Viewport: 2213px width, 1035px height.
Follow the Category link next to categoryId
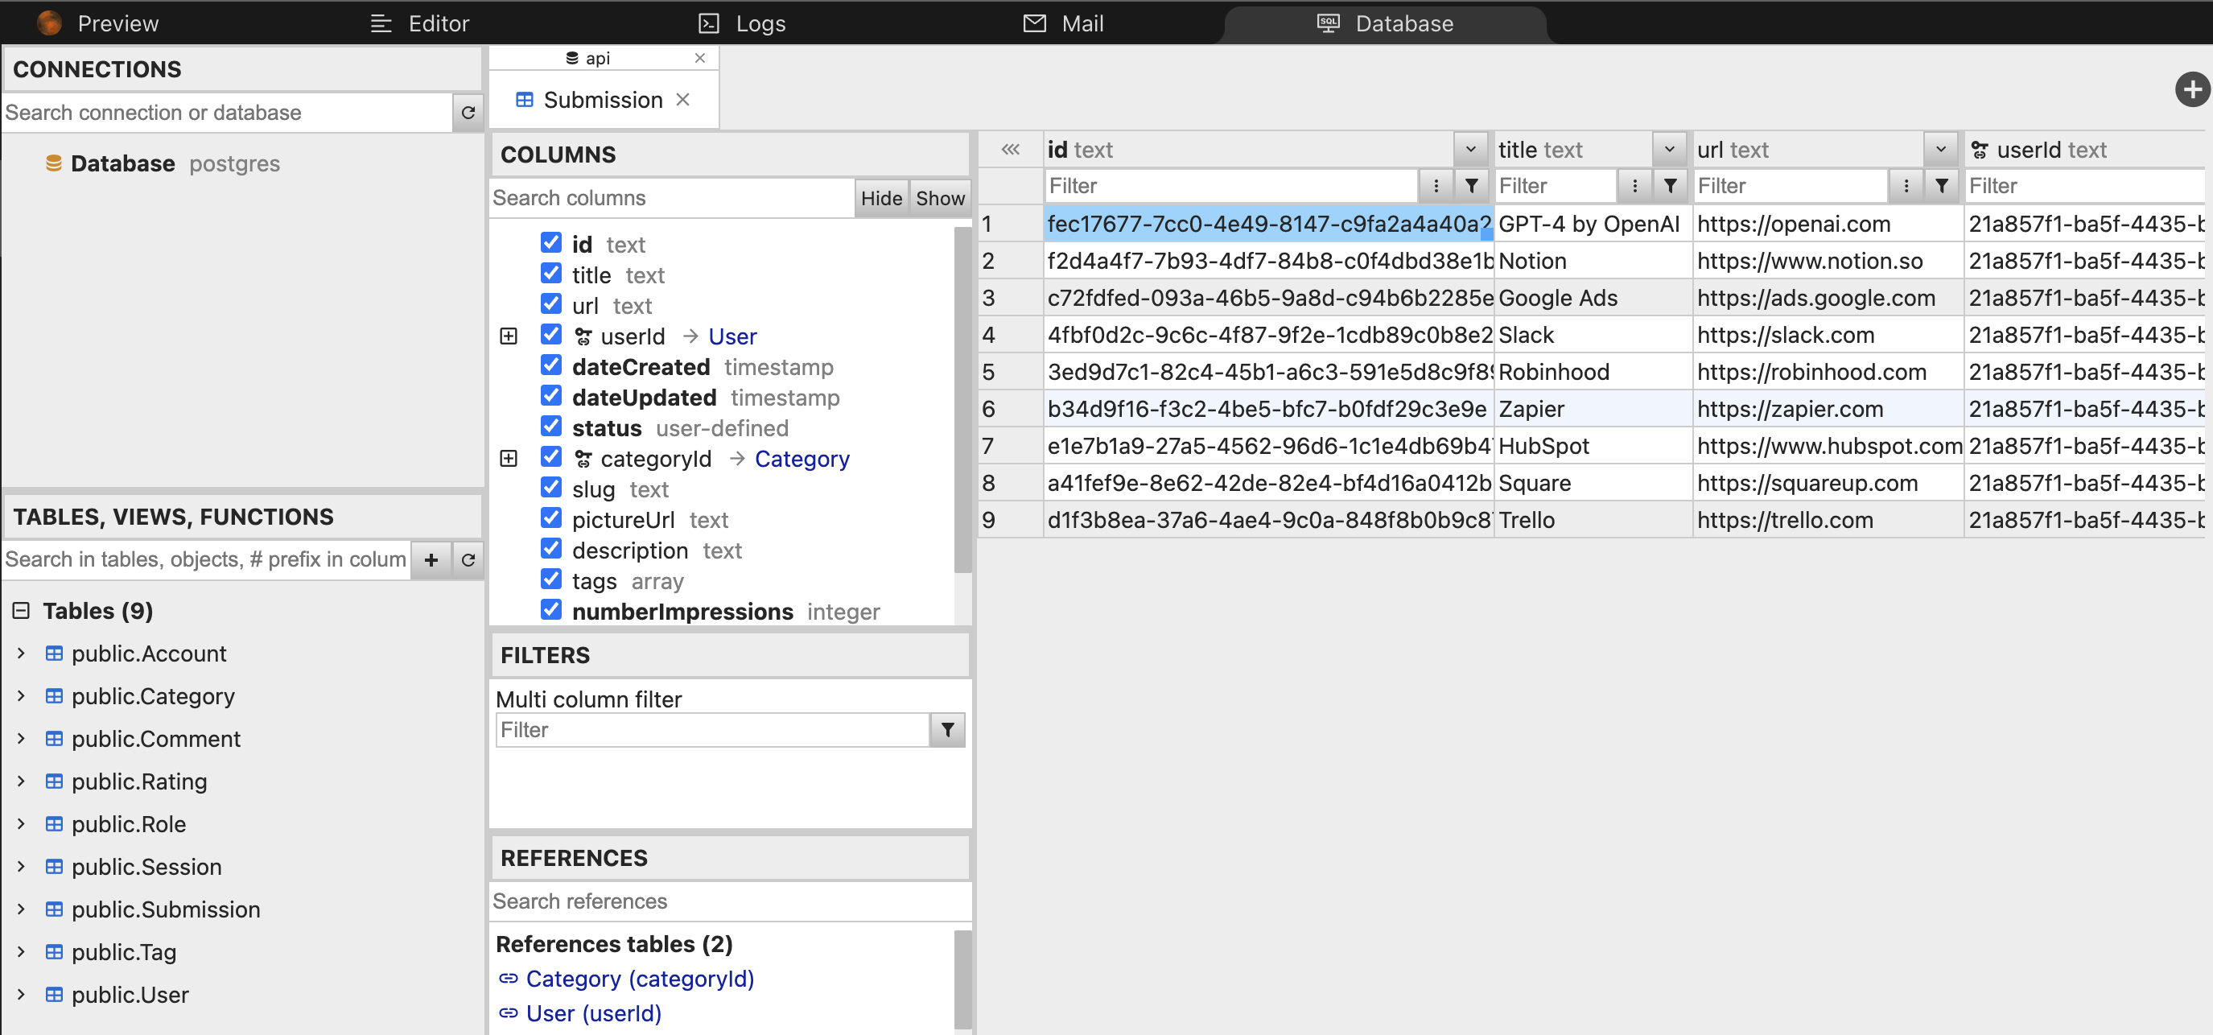(x=802, y=459)
